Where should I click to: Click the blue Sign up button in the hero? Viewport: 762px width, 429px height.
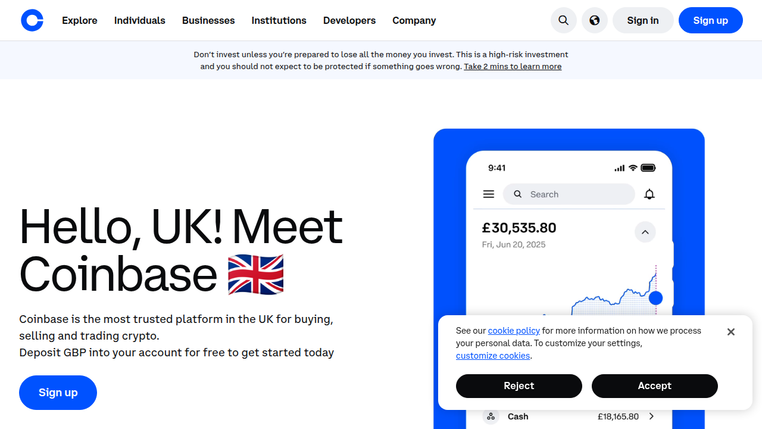click(58, 392)
